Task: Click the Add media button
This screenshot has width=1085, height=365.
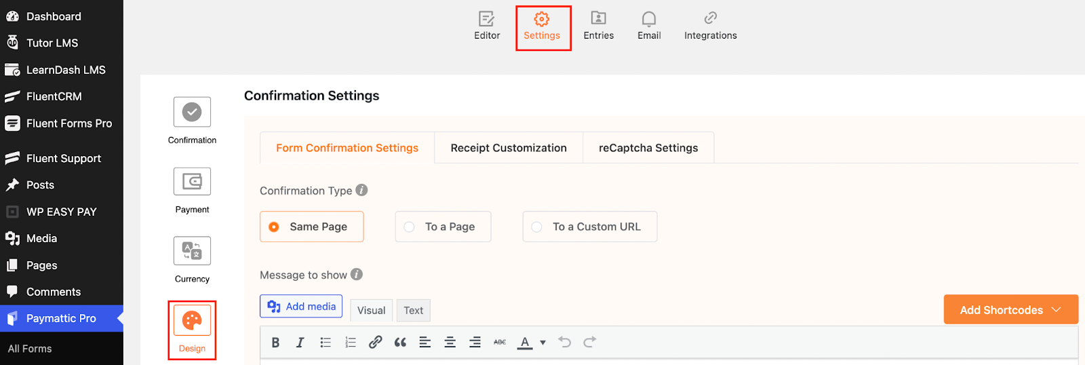Action: [x=301, y=307]
